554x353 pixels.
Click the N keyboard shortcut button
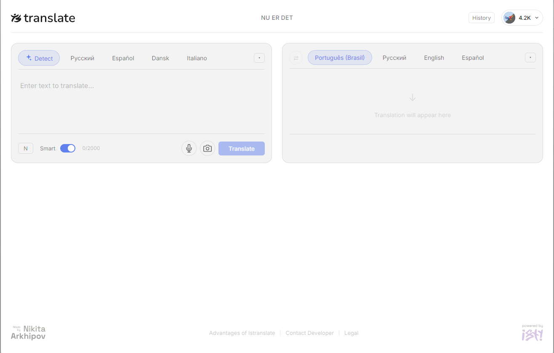click(x=25, y=148)
